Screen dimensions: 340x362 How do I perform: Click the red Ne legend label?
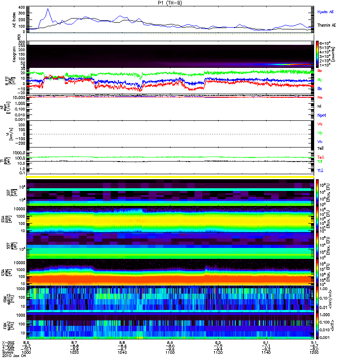(x=320, y=97)
